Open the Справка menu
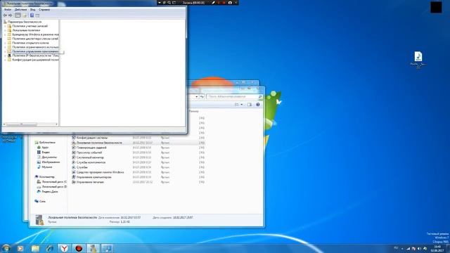The height and width of the screenshot is (253, 450). 44,9
